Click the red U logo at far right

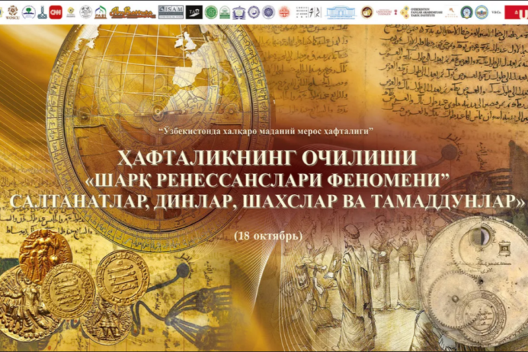tap(515, 12)
